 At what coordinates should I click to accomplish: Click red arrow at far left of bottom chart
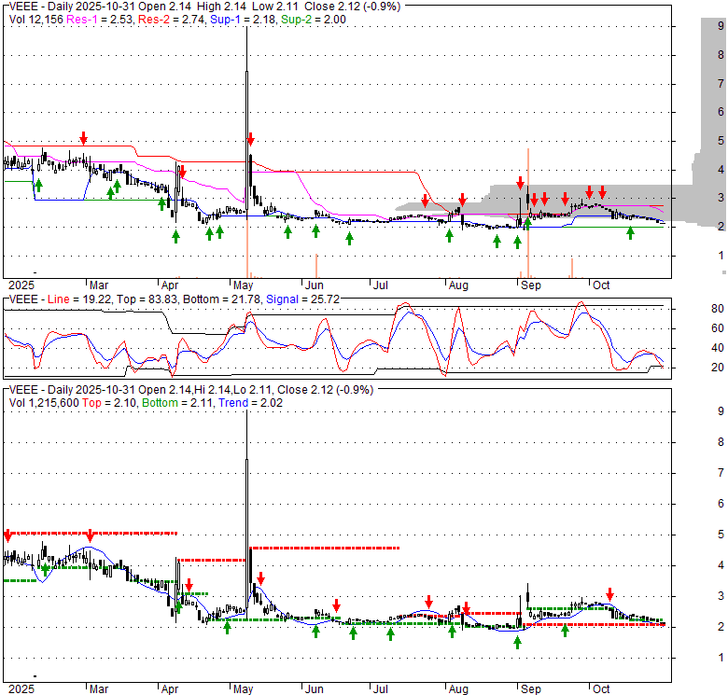(x=7, y=535)
